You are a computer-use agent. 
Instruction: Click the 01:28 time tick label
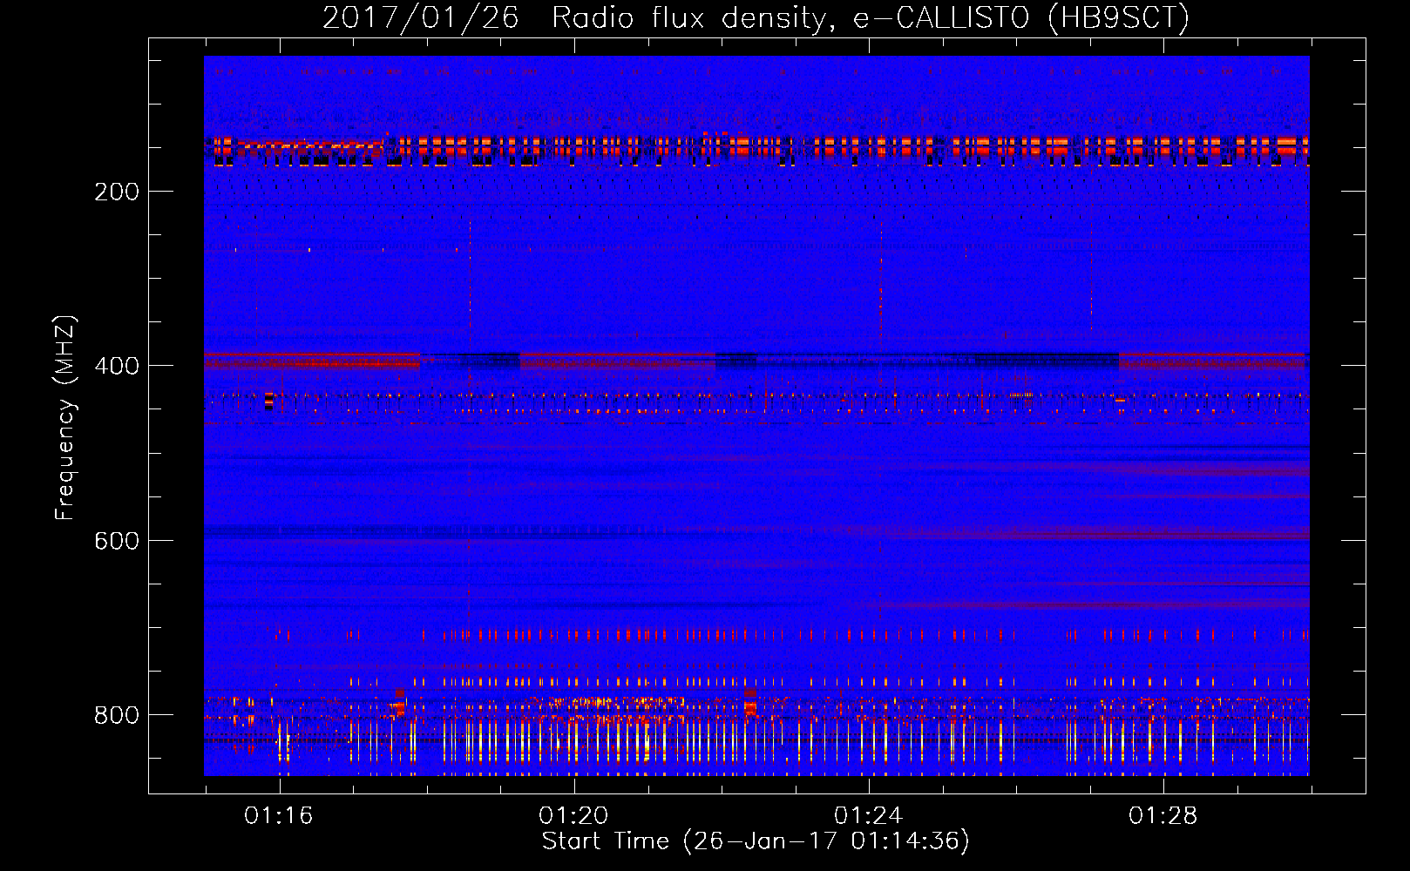click(x=1163, y=816)
